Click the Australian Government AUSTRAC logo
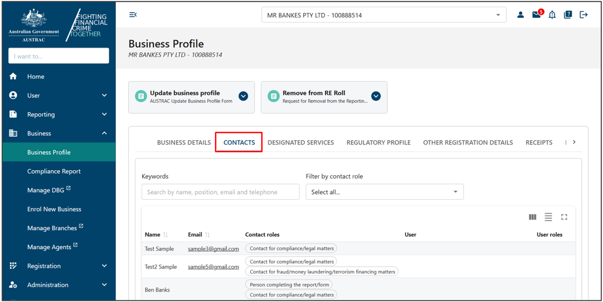Image resolution: width=603 pixels, height=302 pixels. coord(34,25)
